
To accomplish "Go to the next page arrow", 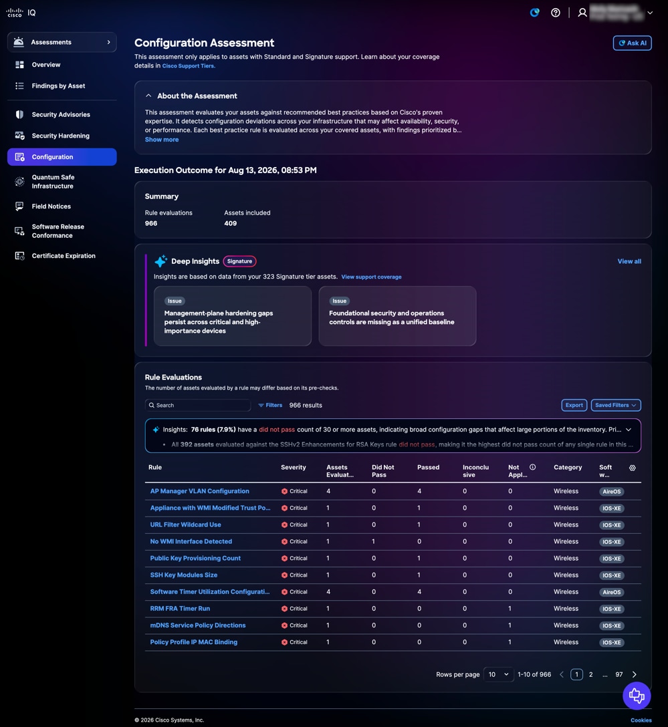I will 634,675.
